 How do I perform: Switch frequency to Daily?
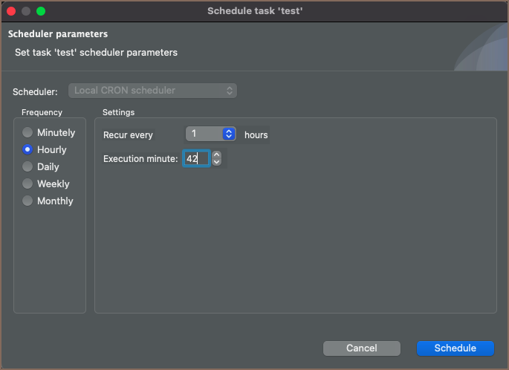pos(28,167)
